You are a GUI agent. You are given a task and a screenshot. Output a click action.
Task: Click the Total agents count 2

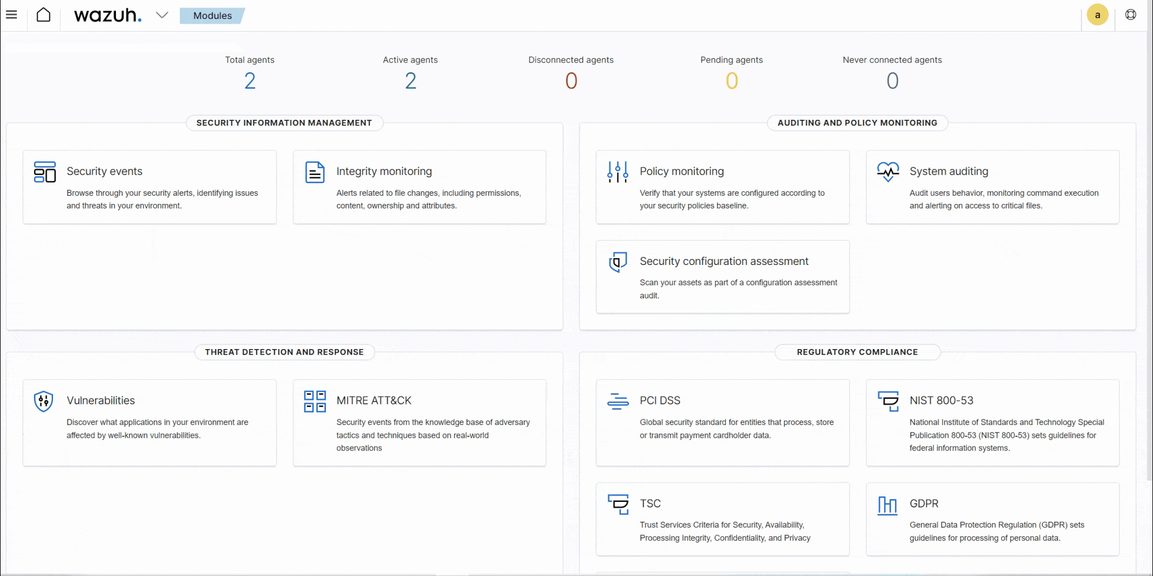pyautogui.click(x=250, y=81)
